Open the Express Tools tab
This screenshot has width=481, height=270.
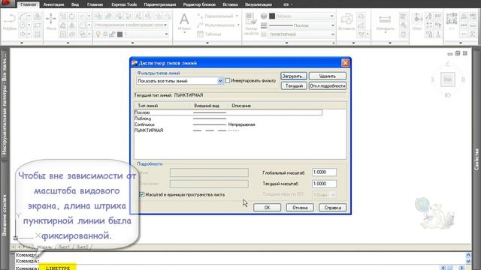pos(124,4)
